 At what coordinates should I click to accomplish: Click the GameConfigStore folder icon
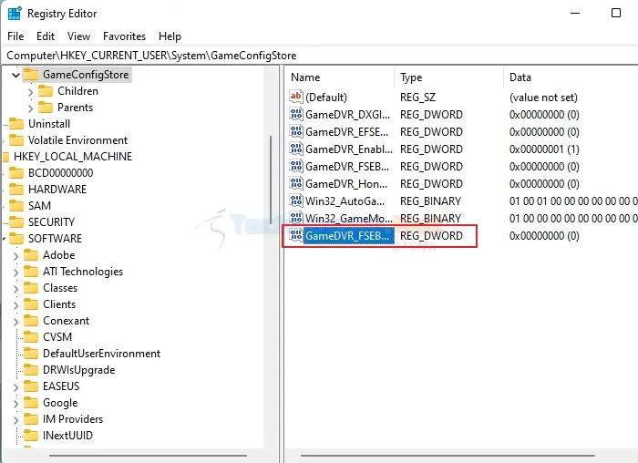(30, 75)
